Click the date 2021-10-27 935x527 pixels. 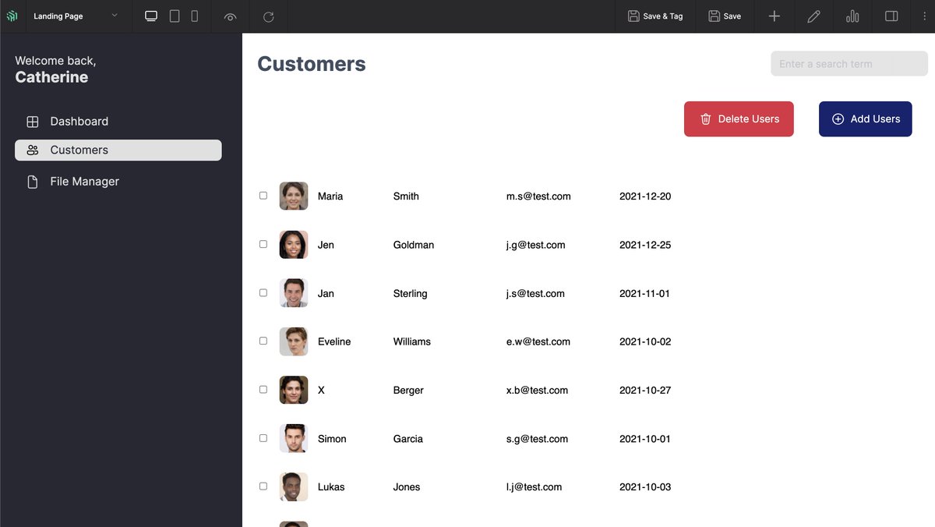[x=645, y=390]
